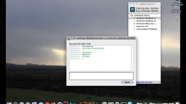The image size is (186, 104).
Task: Select the anthonyho-family network row
Action: pyautogui.click(x=144, y=15)
